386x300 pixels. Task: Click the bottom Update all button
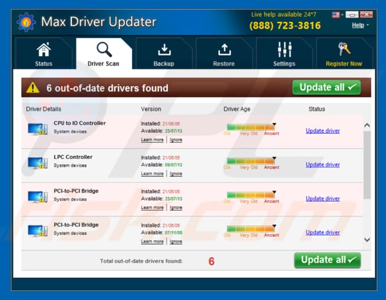pyautogui.click(x=327, y=260)
